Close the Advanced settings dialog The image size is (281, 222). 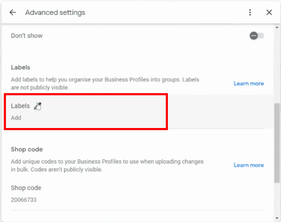tap(269, 12)
